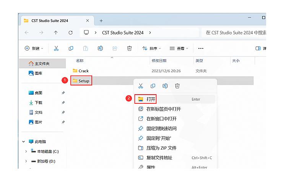Image resolution: width=283 pixels, height=182 pixels.
Task: Toggle the details pane icon
Action: pos(258,48)
